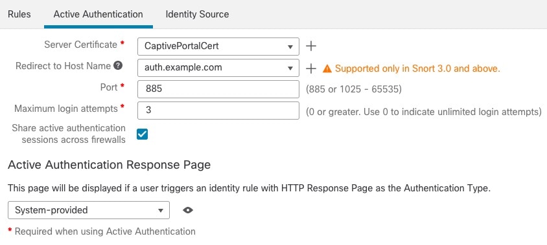The height and width of the screenshot is (245, 547).
Task: Open the System-provided response page dropdown
Action: click(x=89, y=210)
